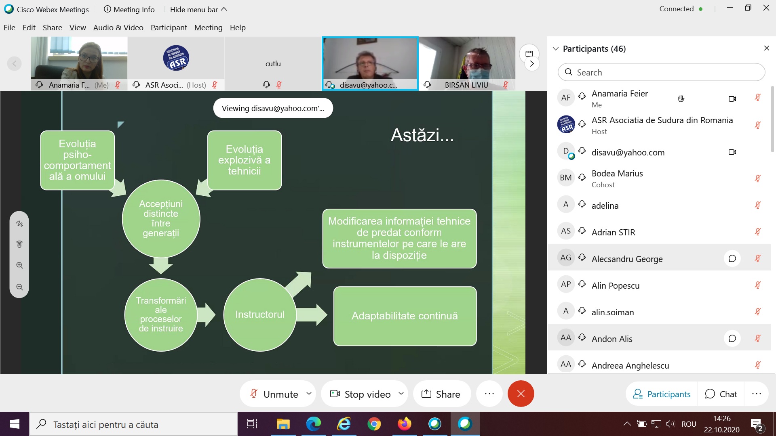Toggle the Participants panel button
This screenshot has height=436, width=776.
coord(662,394)
